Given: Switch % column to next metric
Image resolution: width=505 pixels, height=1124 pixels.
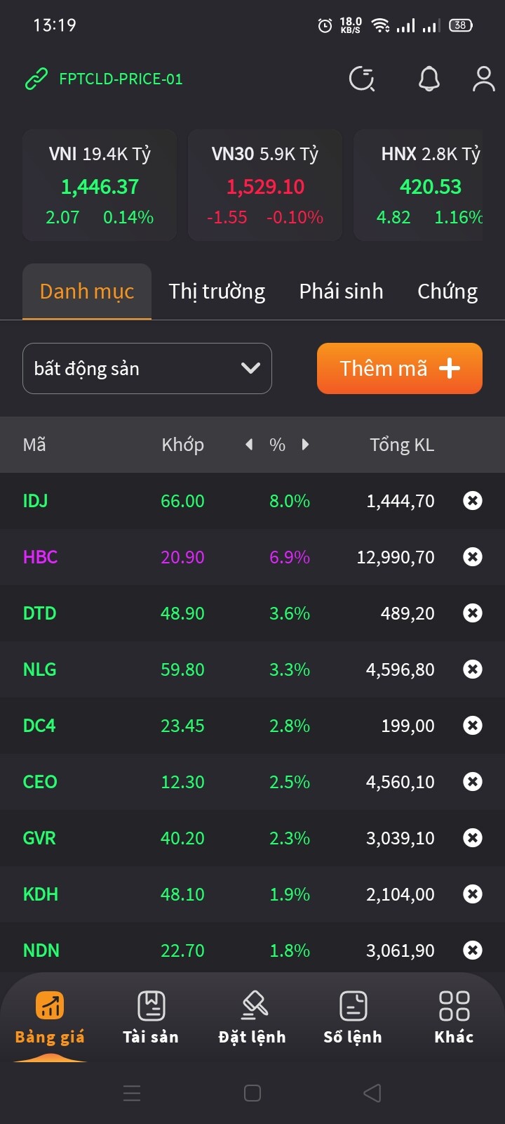Looking at the screenshot, I should (x=305, y=445).
